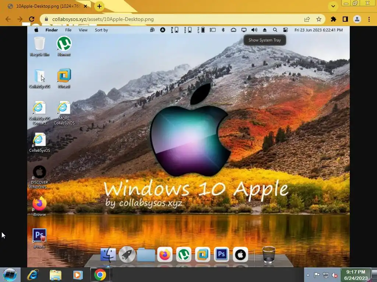The image size is (377, 282).
Task: Click the black Apple icon in dock
Action: tap(240, 254)
